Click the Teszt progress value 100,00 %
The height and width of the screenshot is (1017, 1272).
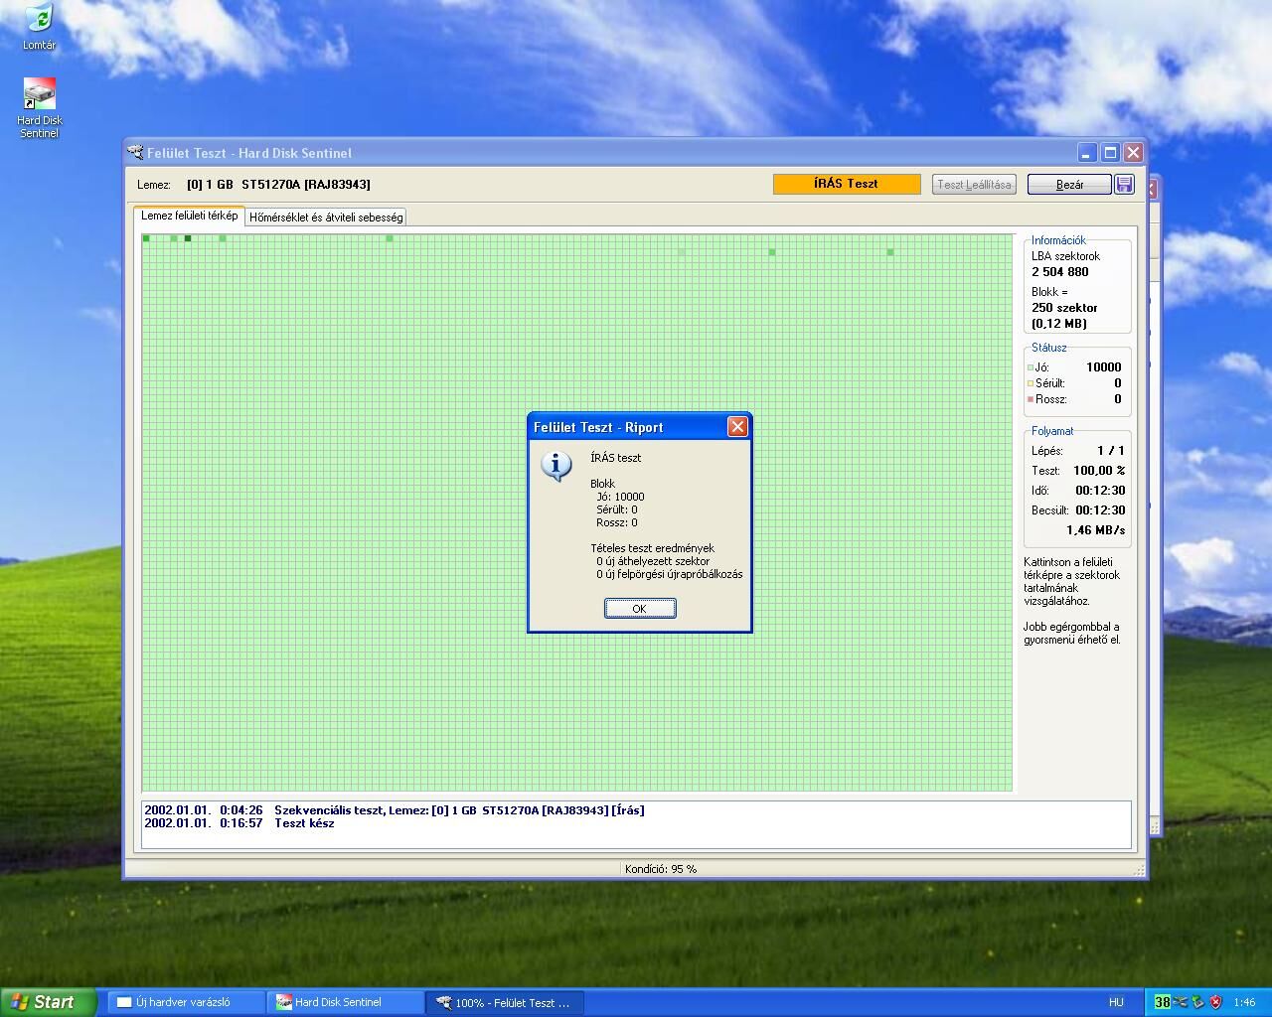coord(1099,471)
